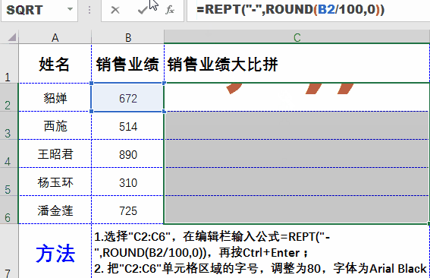Viewport: 430px width, 278px height.
Task: Click cell B2 containing 672
Action: (128, 97)
